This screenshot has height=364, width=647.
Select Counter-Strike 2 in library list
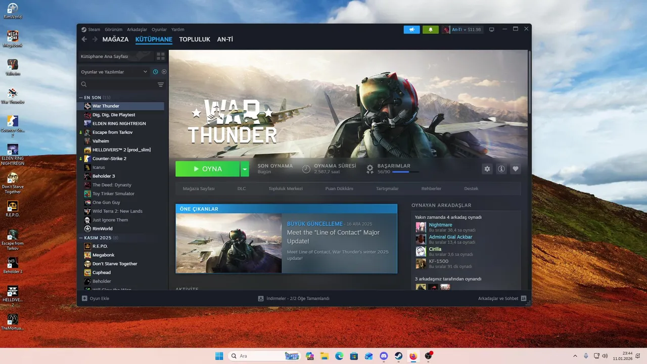pos(121,159)
